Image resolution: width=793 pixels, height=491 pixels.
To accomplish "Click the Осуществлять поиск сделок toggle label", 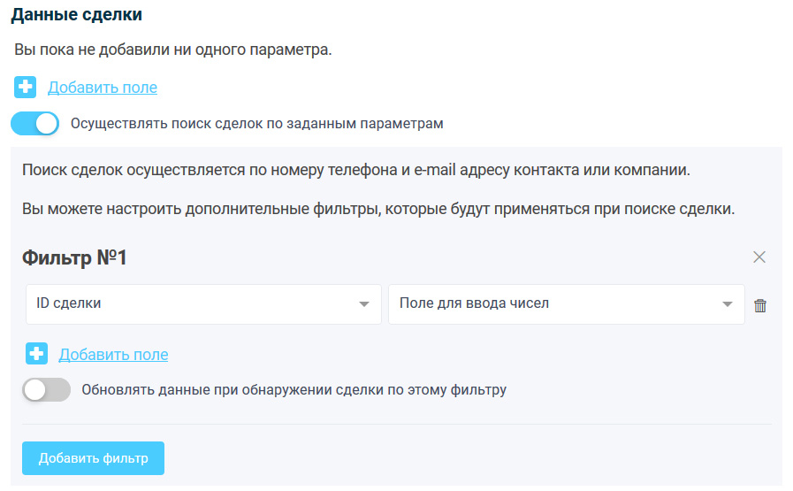I will click(256, 124).
